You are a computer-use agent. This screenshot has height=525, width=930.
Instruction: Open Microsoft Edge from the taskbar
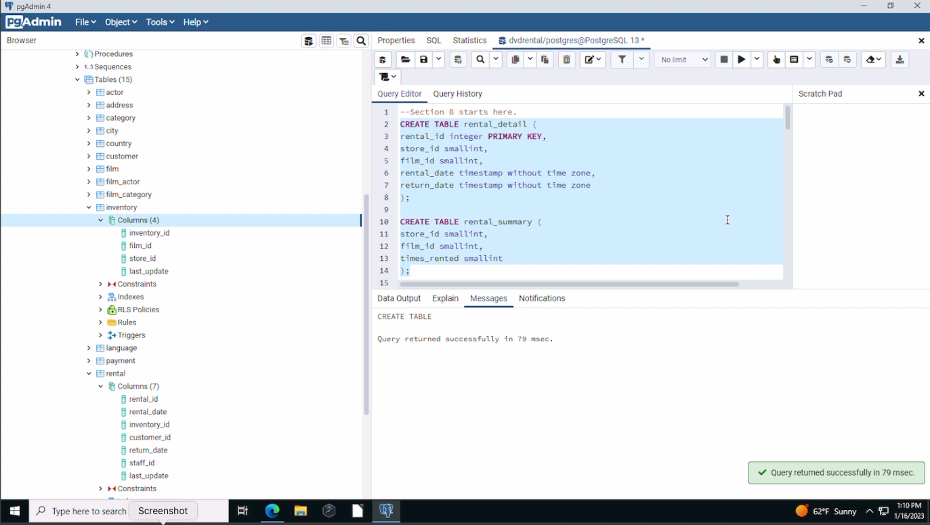(x=272, y=511)
